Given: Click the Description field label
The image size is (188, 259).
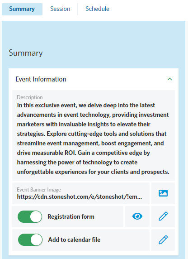Looking at the screenshot, I should pos(30,97).
